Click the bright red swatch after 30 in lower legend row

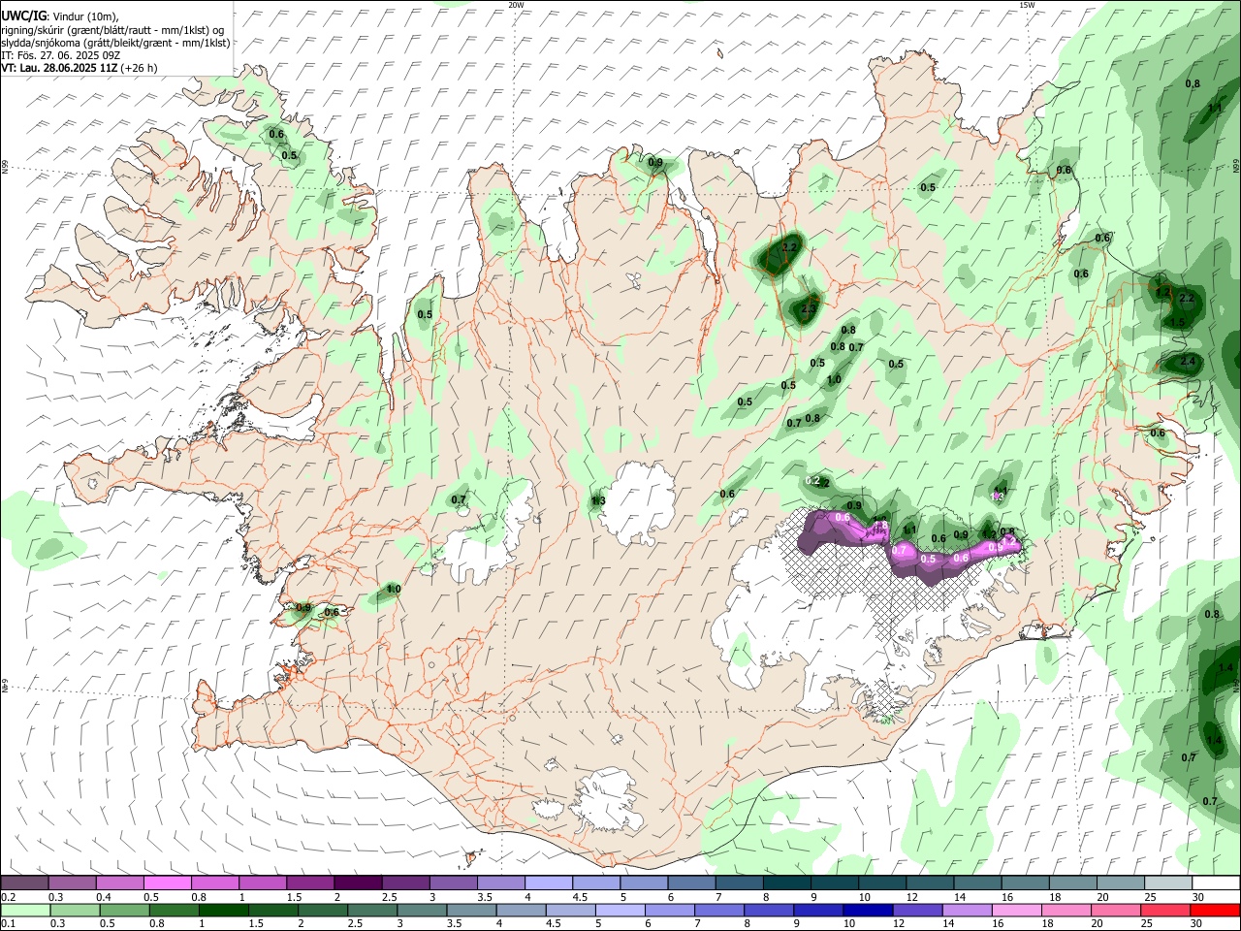[x=1214, y=910]
